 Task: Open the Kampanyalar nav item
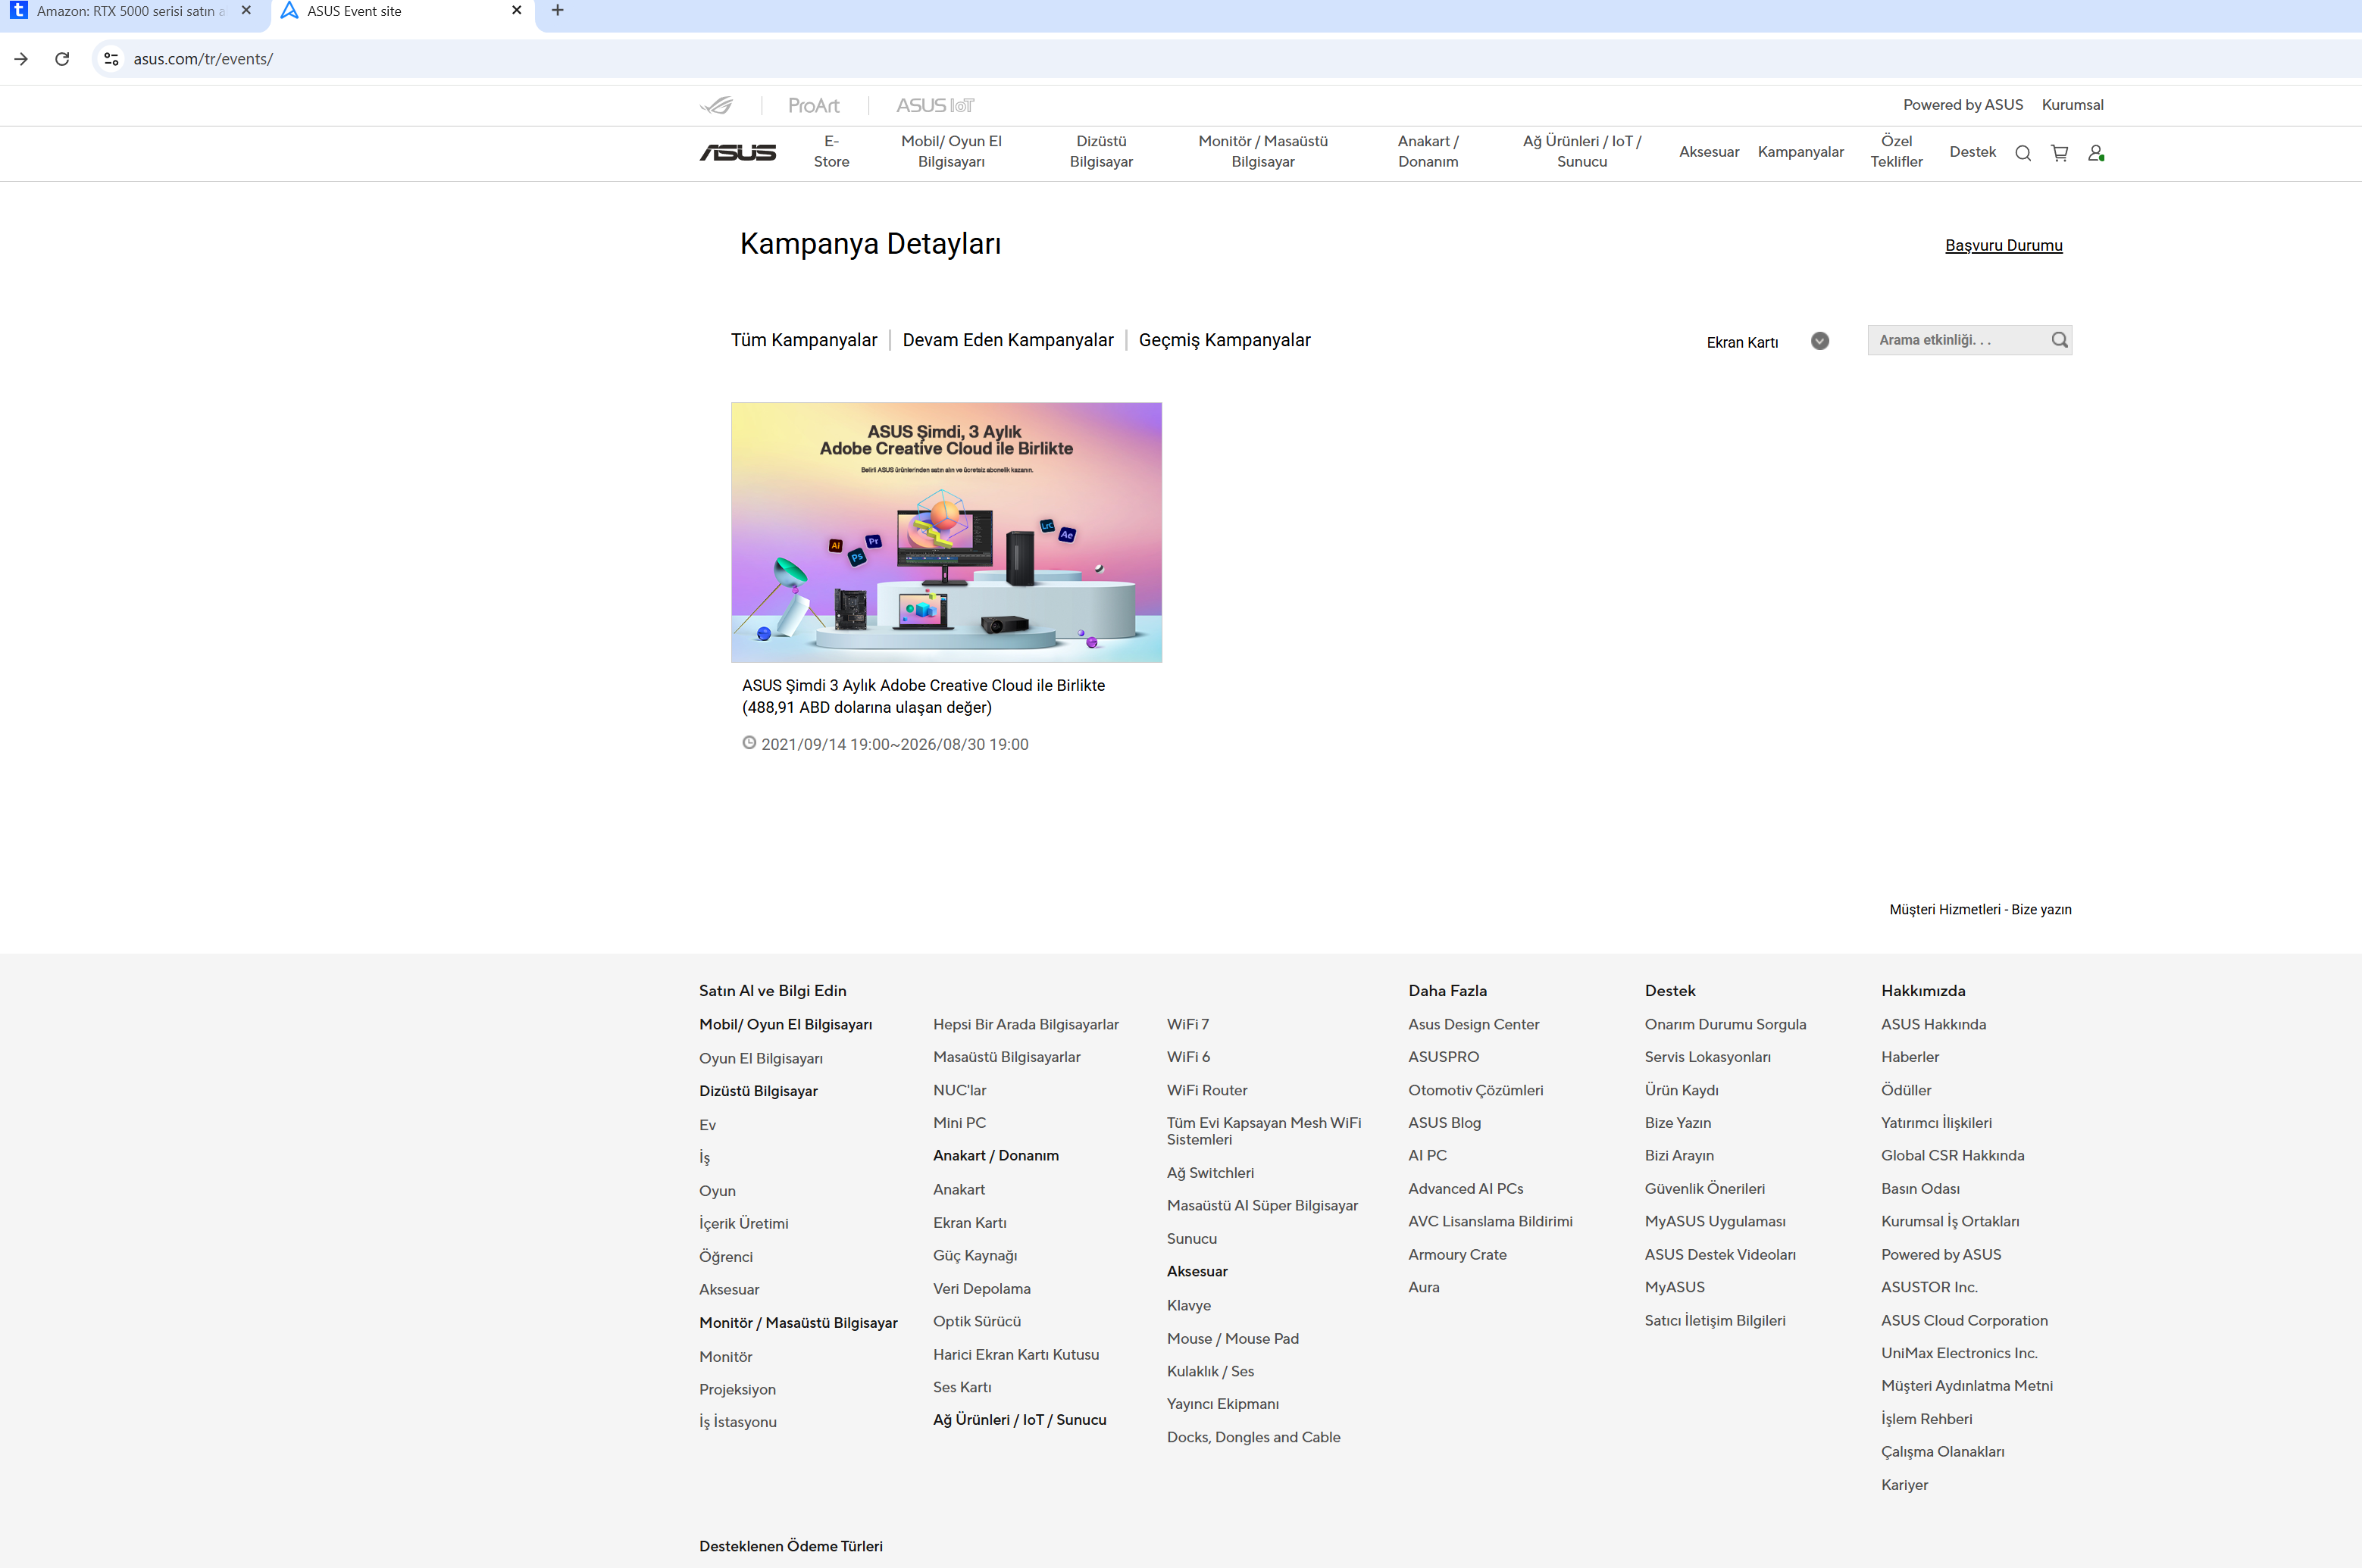click(x=1800, y=152)
